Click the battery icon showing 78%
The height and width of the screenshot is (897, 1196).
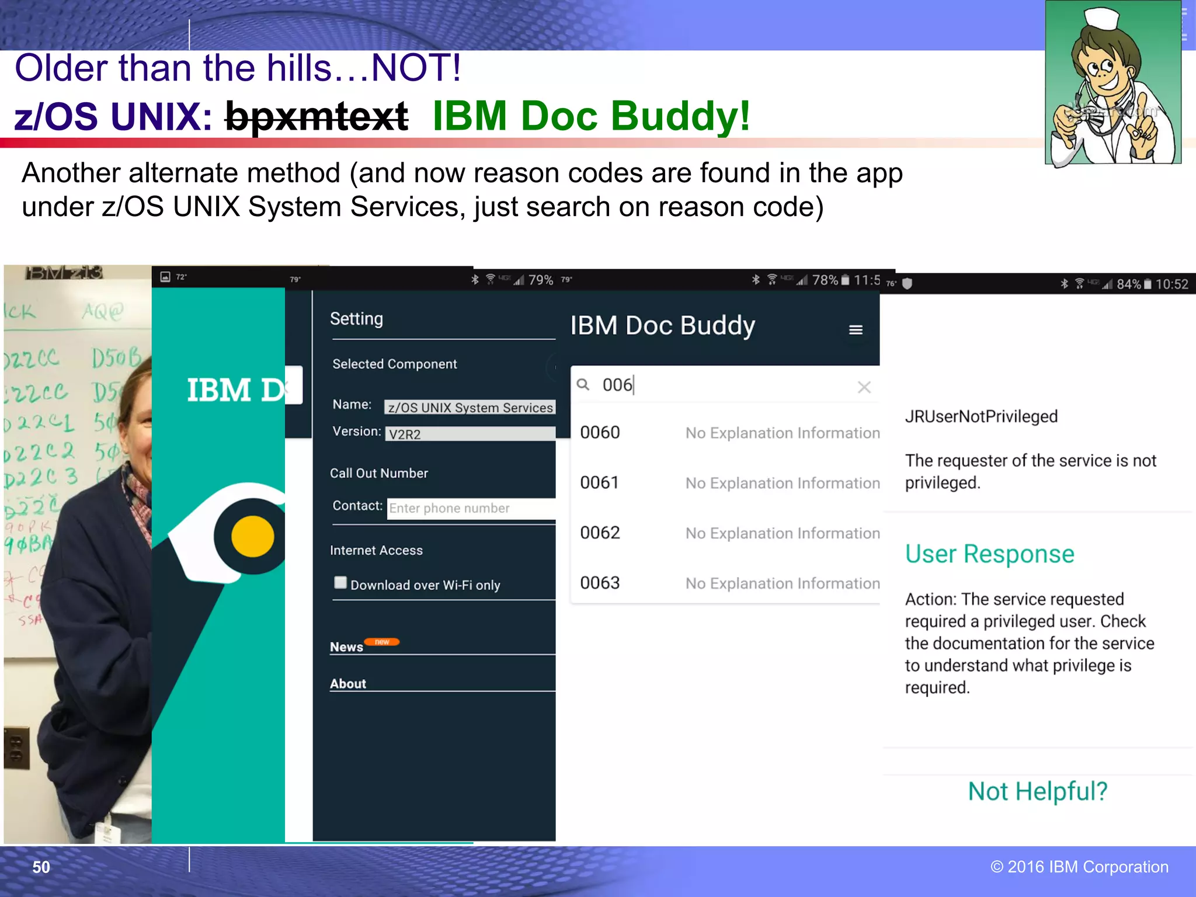click(x=845, y=280)
